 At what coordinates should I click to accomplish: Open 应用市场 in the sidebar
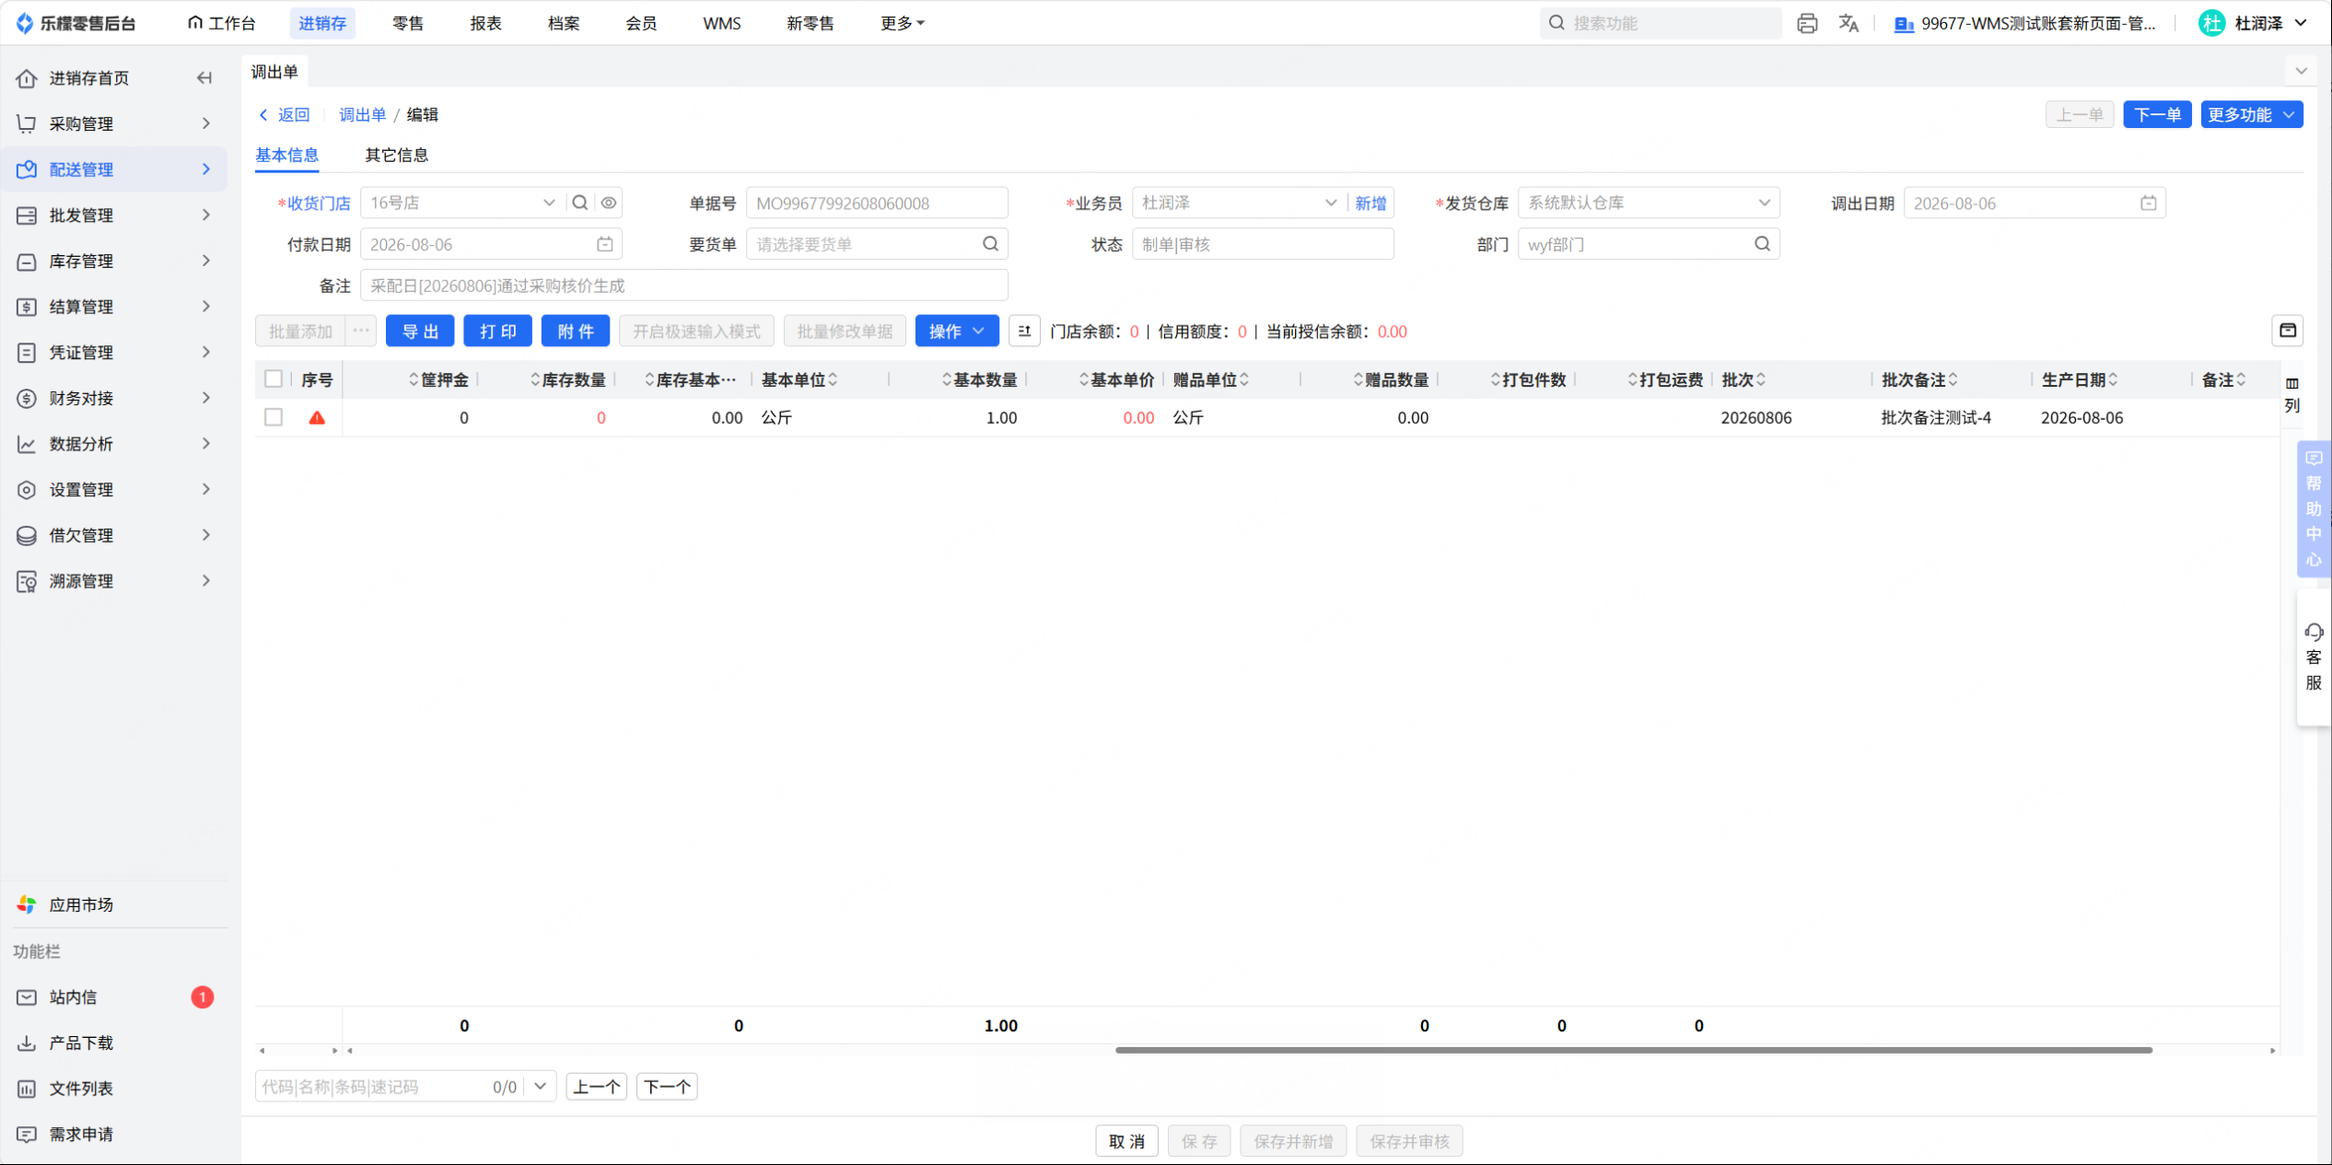[81, 905]
